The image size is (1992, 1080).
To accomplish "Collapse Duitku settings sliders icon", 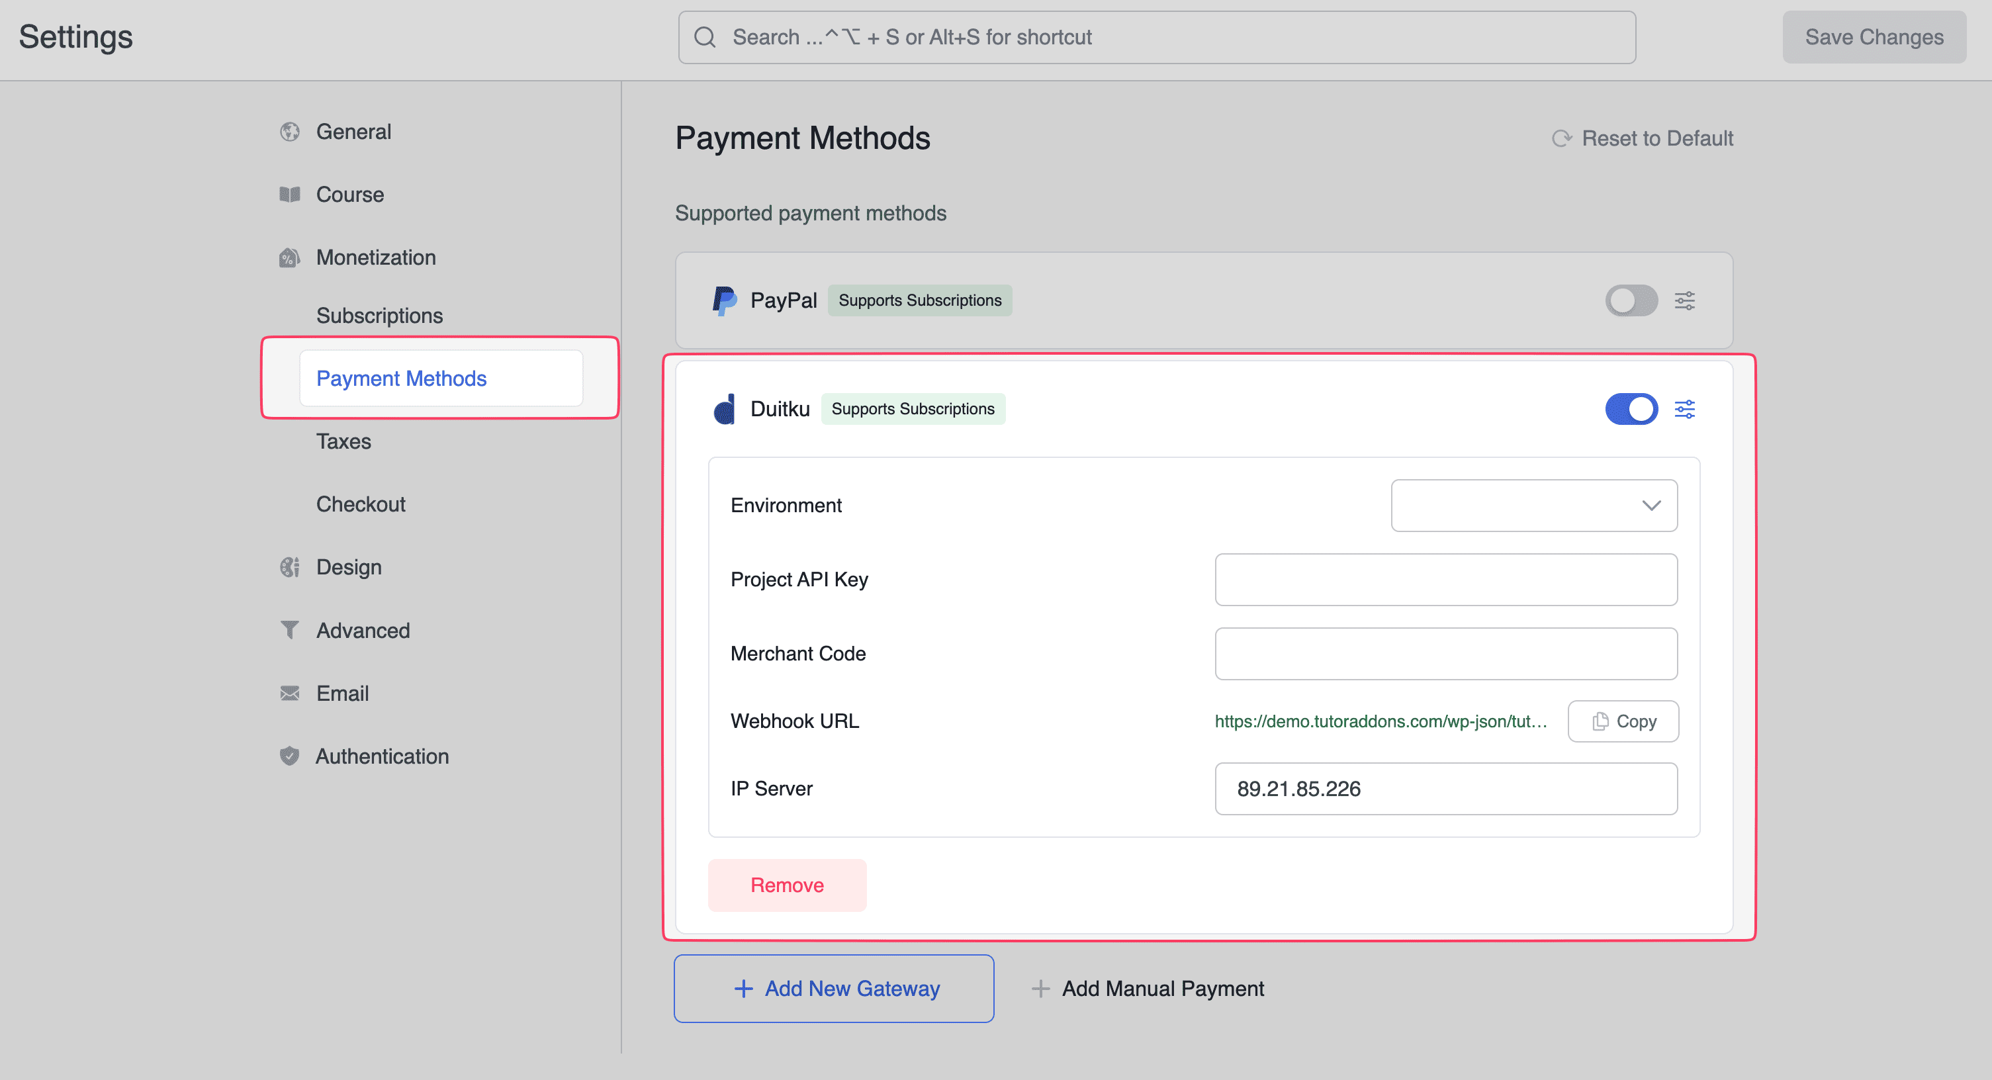I will (x=1684, y=409).
